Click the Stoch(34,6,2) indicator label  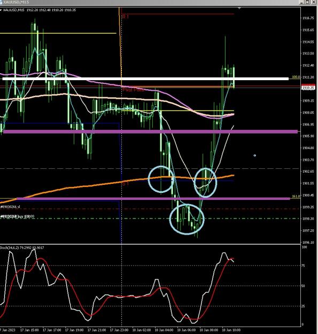pos(22,248)
